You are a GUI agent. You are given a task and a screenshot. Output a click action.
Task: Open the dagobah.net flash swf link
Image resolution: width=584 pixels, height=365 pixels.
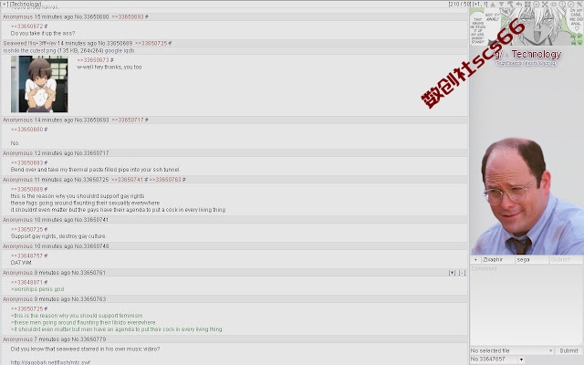click(50, 362)
